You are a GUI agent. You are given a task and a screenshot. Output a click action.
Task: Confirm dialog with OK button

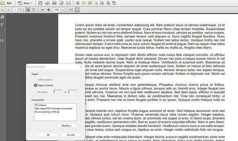48,135
